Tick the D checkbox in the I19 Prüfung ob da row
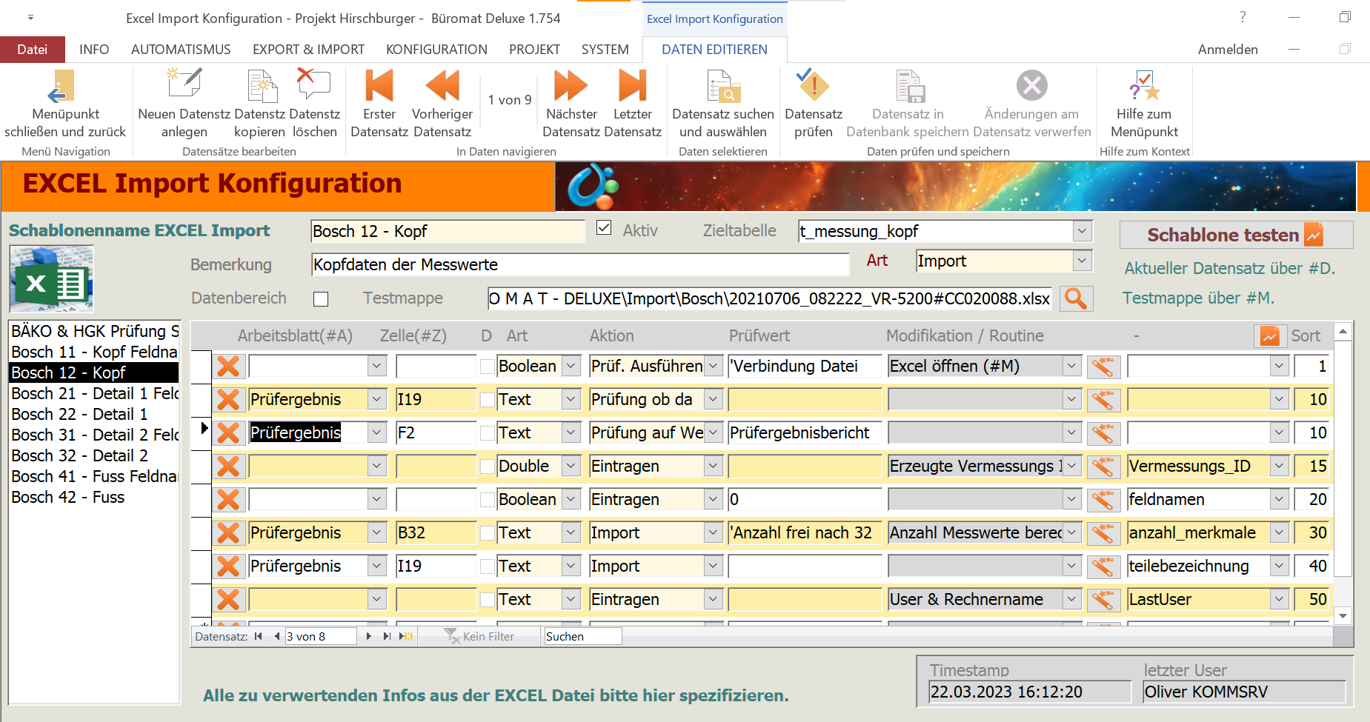This screenshot has height=722, width=1370. click(487, 400)
